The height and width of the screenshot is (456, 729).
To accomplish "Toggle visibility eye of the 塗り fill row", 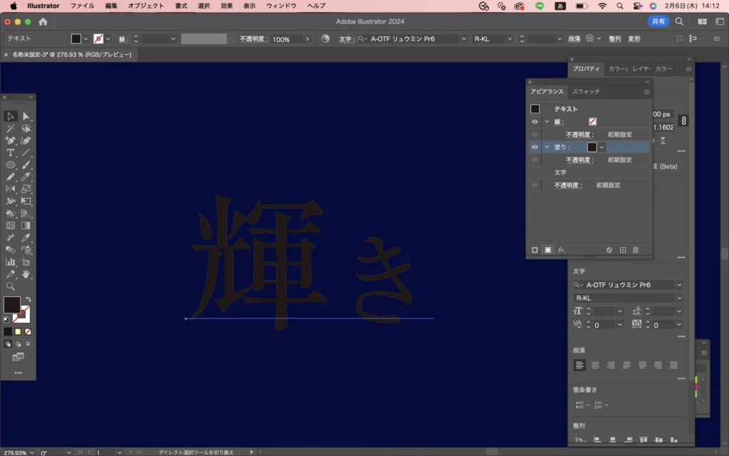I will tap(535, 147).
